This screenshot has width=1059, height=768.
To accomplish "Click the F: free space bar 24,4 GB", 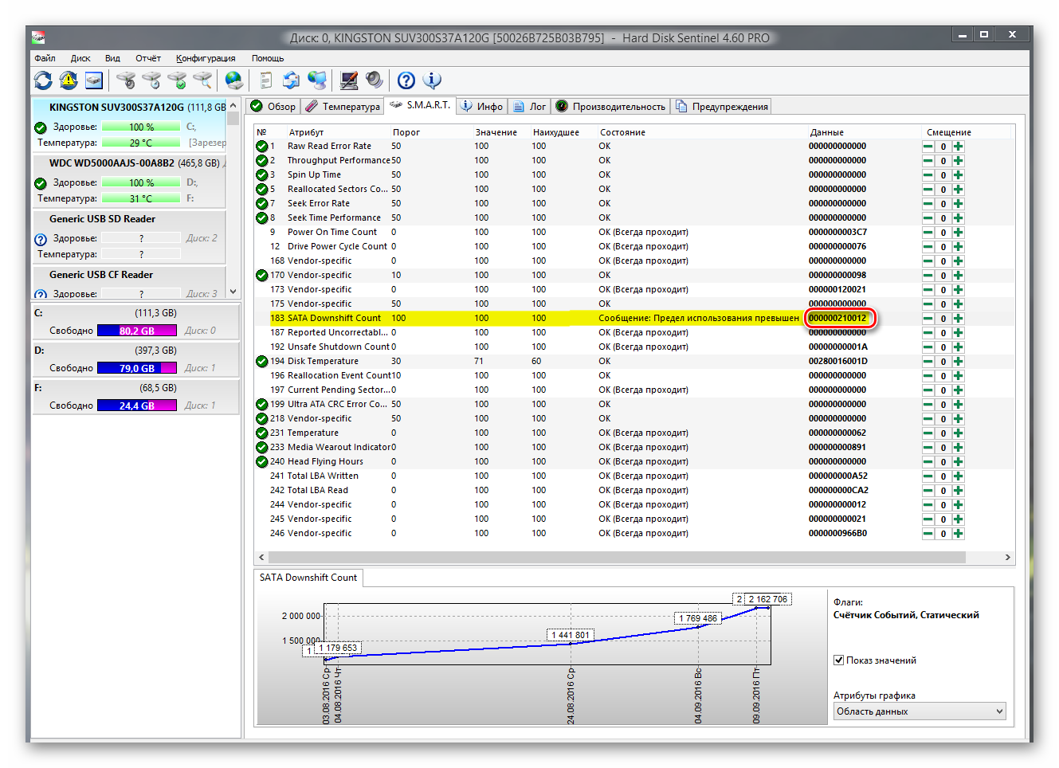I will pyautogui.click(x=137, y=406).
